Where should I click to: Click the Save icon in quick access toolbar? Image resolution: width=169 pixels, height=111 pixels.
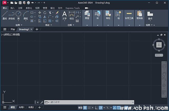(20, 3)
